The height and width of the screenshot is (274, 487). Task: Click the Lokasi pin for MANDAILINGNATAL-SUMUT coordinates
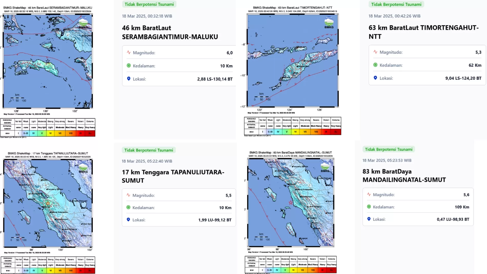(369, 219)
